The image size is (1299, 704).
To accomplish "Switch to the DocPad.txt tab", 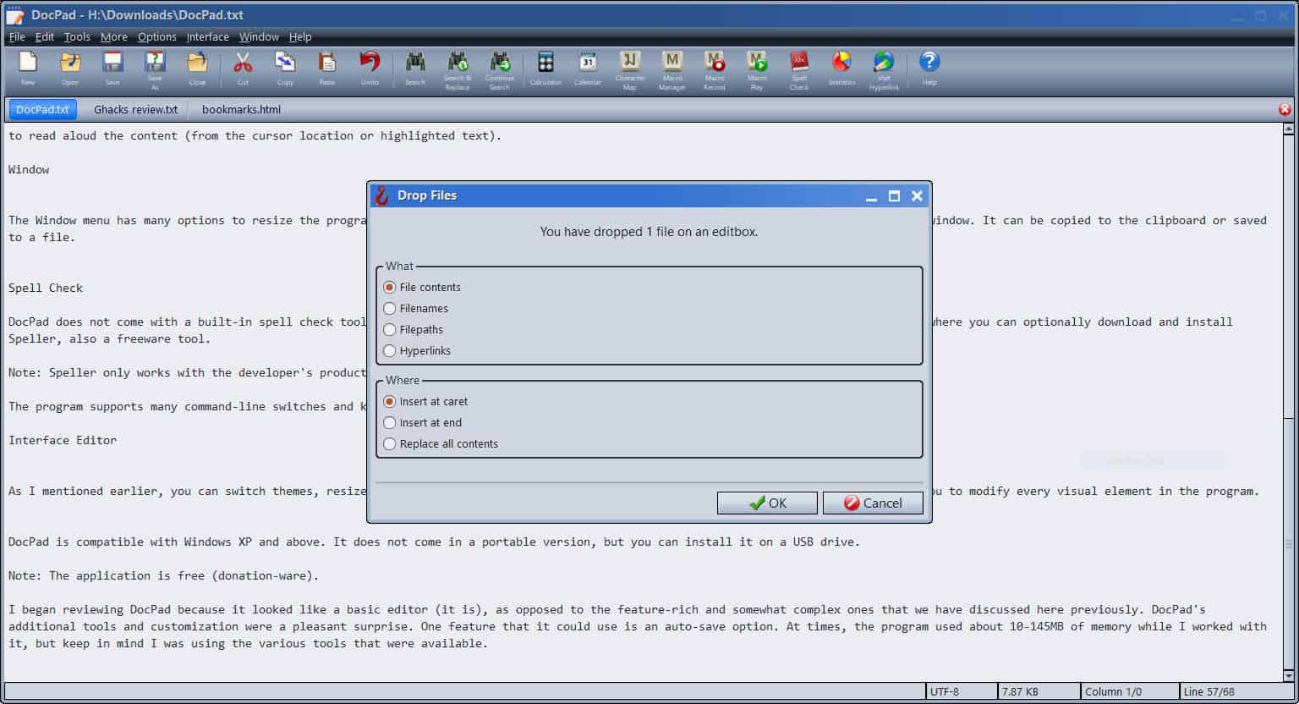I will coord(42,109).
